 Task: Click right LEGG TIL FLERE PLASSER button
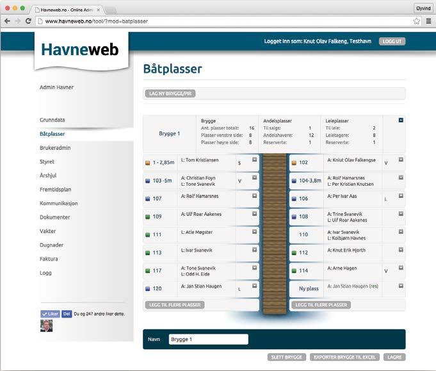click(x=321, y=305)
